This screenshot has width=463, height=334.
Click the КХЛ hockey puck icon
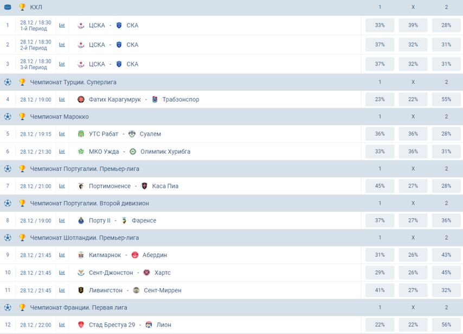click(8, 7)
